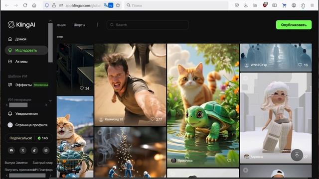Click browser forward arrow
Image resolution: width=319 pixels, height=179 pixels.
click(x=16, y=5)
